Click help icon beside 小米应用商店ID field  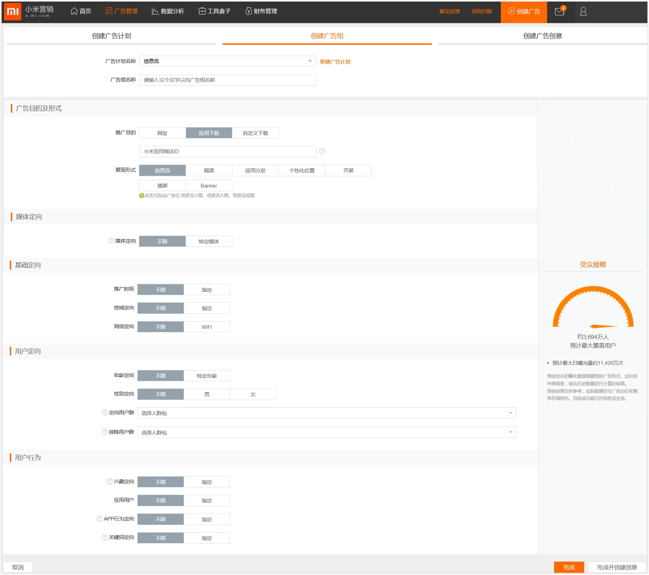click(x=322, y=151)
